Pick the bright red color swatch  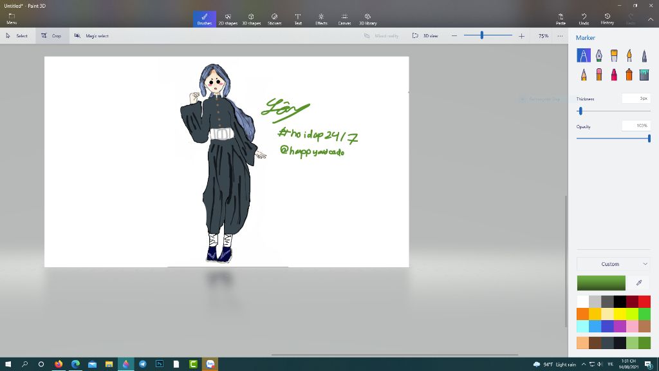[644, 301]
